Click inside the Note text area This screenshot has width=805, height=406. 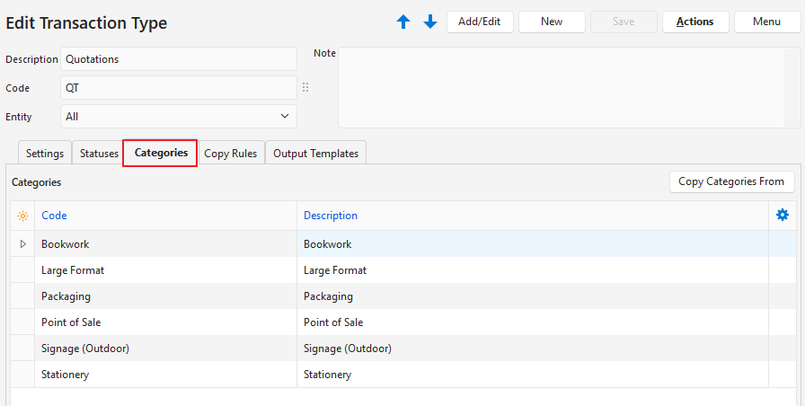coord(568,88)
